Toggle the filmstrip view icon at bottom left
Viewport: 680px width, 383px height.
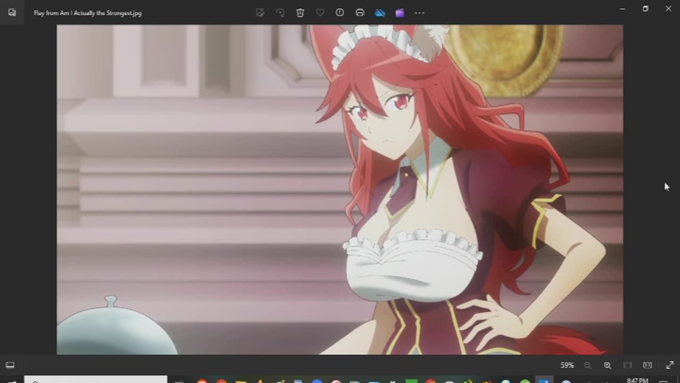coord(10,365)
